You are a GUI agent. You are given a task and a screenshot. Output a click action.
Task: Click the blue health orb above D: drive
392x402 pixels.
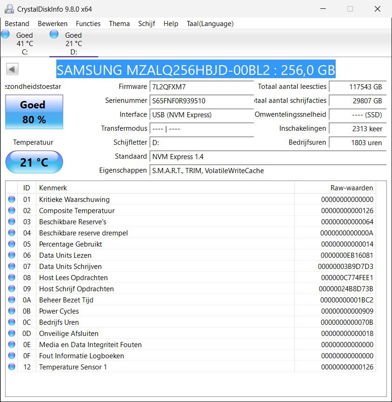point(54,34)
